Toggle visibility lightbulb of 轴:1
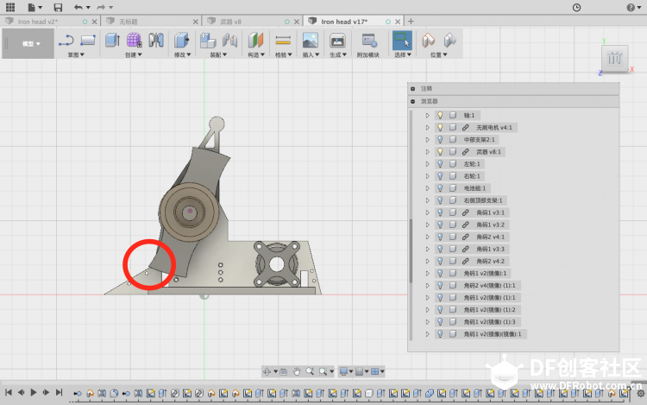The image size is (647, 405). (440, 115)
